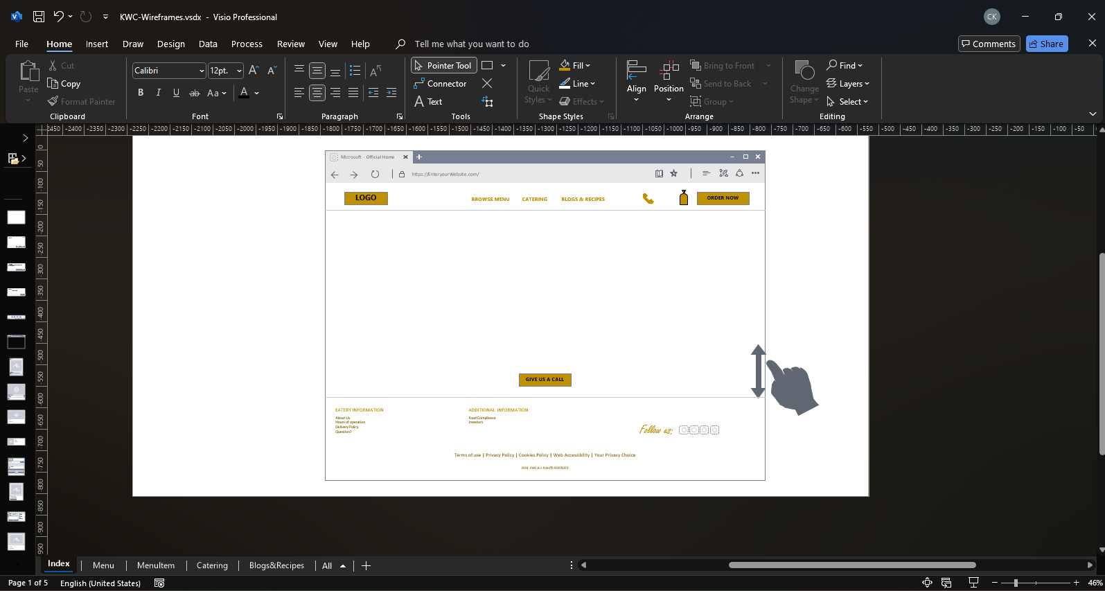Toggle justify text alignment
1105x591 pixels.
point(353,92)
